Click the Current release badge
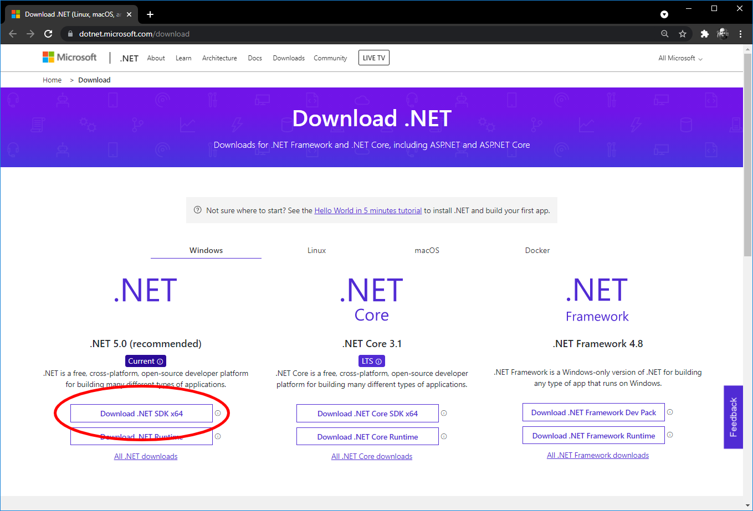 pyautogui.click(x=146, y=361)
